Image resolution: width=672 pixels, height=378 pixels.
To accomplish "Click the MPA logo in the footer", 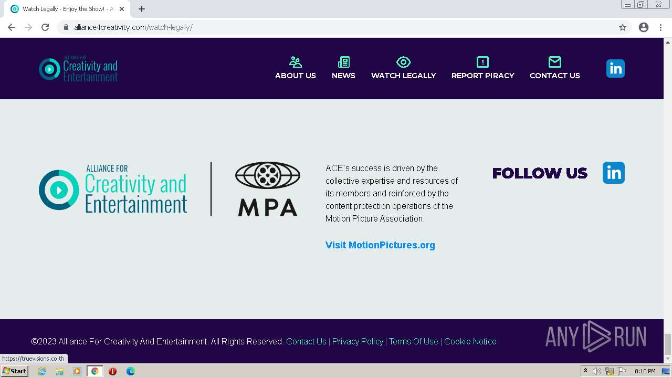I will coord(268,189).
